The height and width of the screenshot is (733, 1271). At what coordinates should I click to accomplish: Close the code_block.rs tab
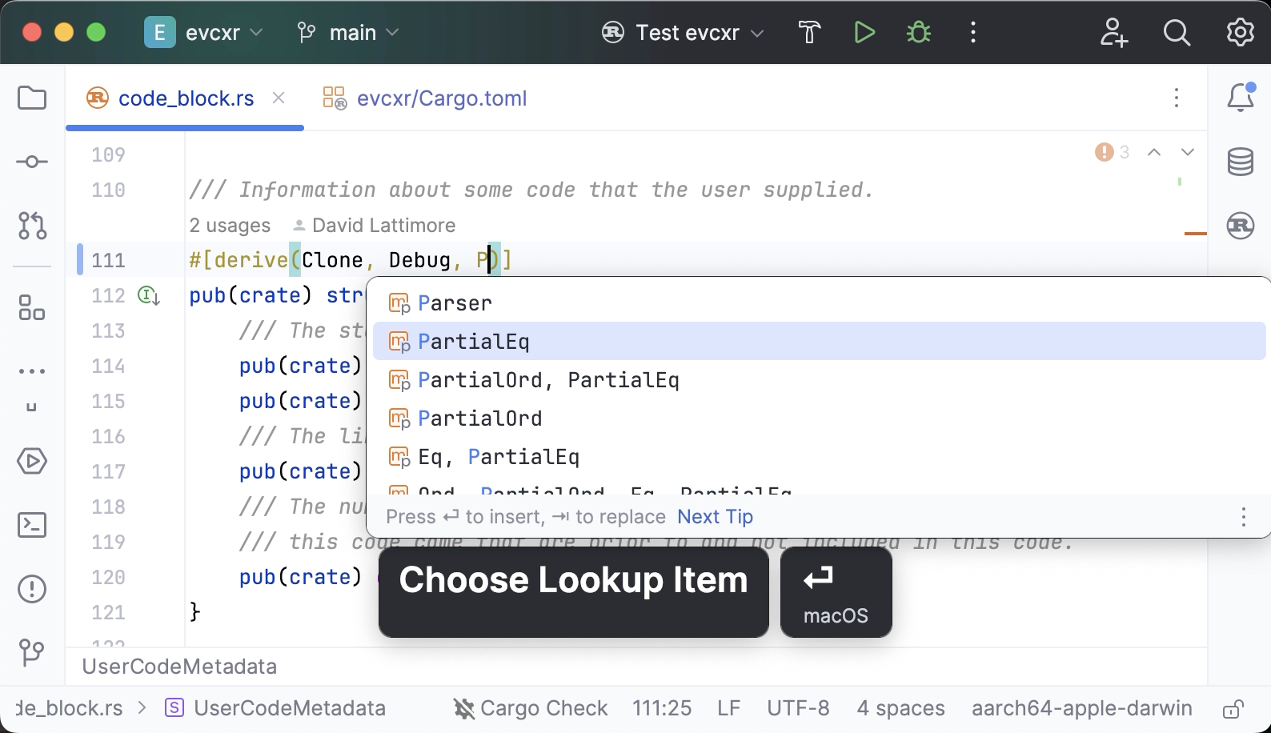coord(279,98)
